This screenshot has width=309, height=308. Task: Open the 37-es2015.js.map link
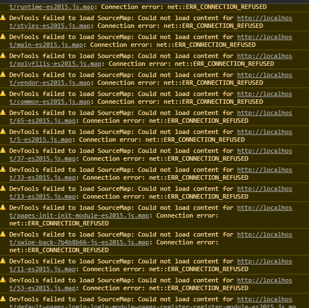coord(42,158)
